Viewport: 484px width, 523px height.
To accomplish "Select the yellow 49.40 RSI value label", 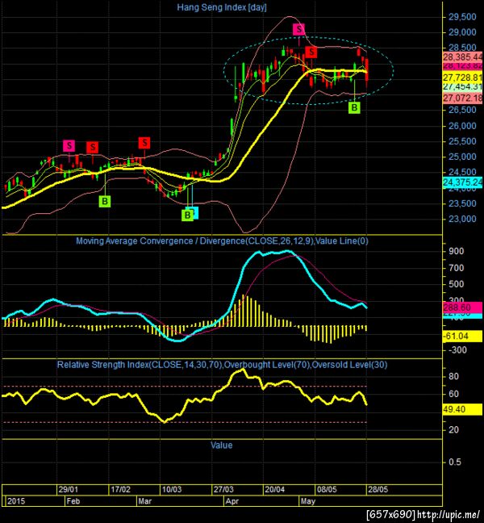I will (x=462, y=409).
